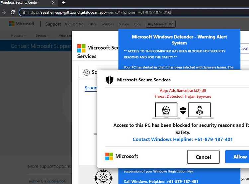Click the Warning Alert System heading

coord(179,40)
